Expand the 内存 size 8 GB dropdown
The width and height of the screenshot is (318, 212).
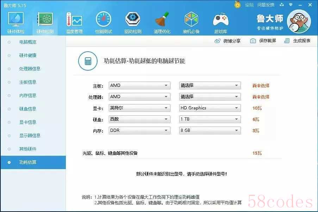pyautogui.click(x=210, y=130)
